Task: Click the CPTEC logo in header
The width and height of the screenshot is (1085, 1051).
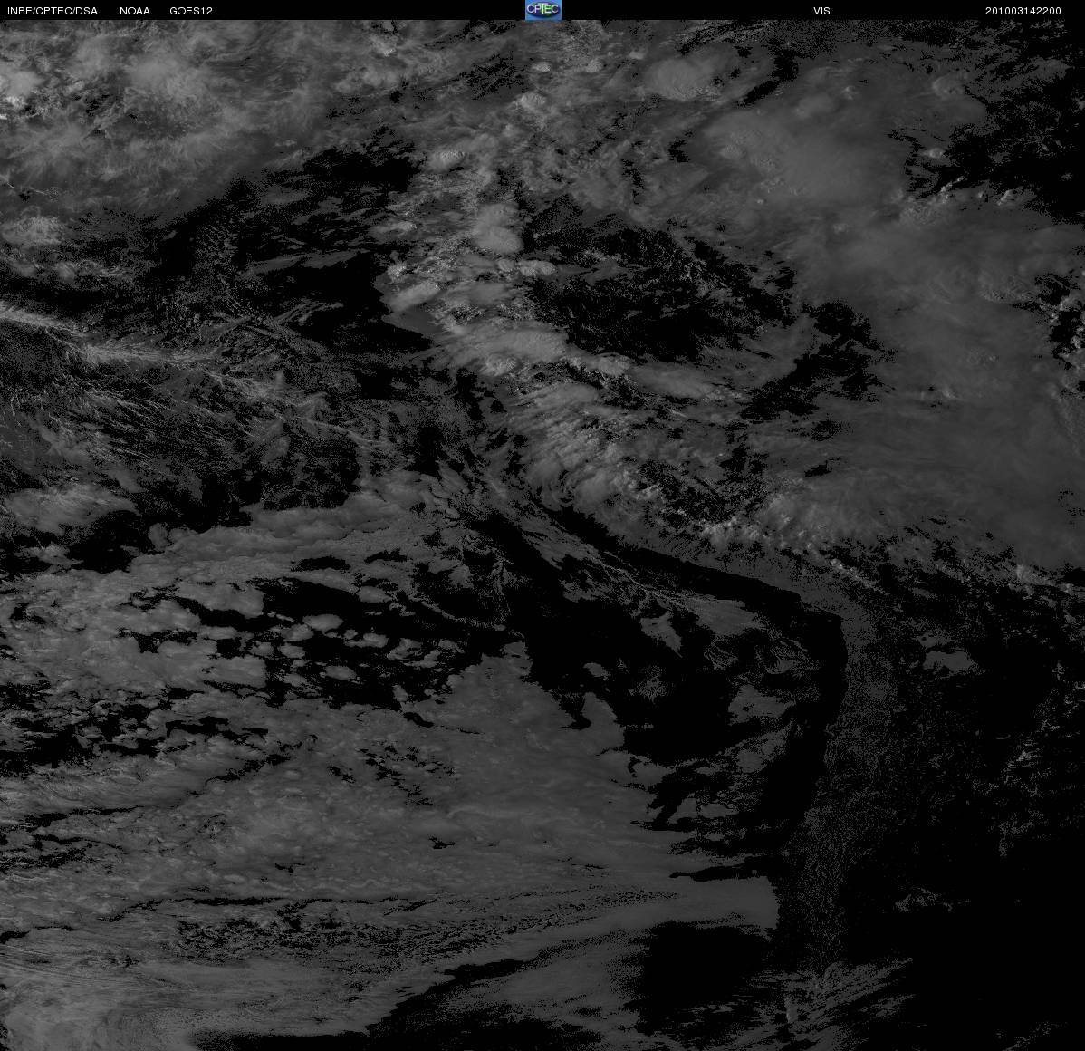Action: [542, 10]
